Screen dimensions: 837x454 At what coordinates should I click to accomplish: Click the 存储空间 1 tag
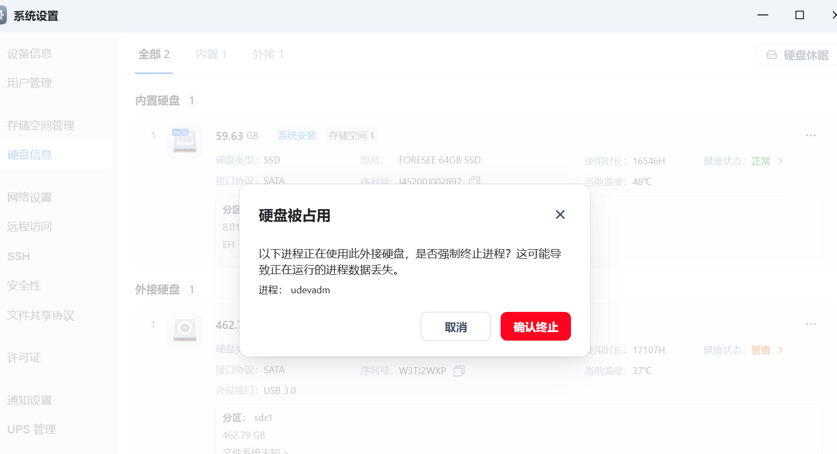(351, 136)
